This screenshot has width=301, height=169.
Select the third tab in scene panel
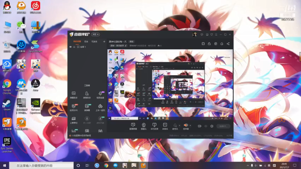94,42
